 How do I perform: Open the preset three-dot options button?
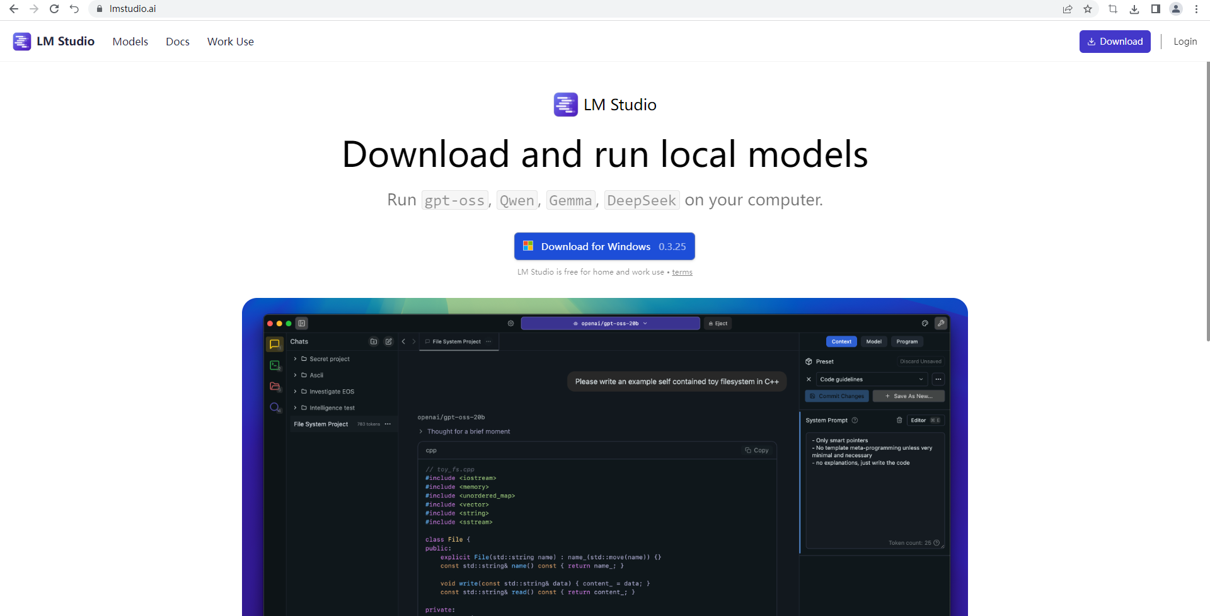(x=938, y=379)
